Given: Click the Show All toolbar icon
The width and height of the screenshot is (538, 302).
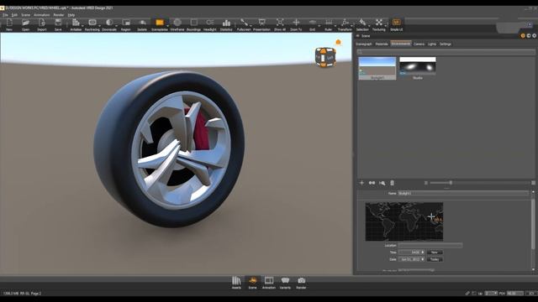Looking at the screenshot, I should coord(280,23).
